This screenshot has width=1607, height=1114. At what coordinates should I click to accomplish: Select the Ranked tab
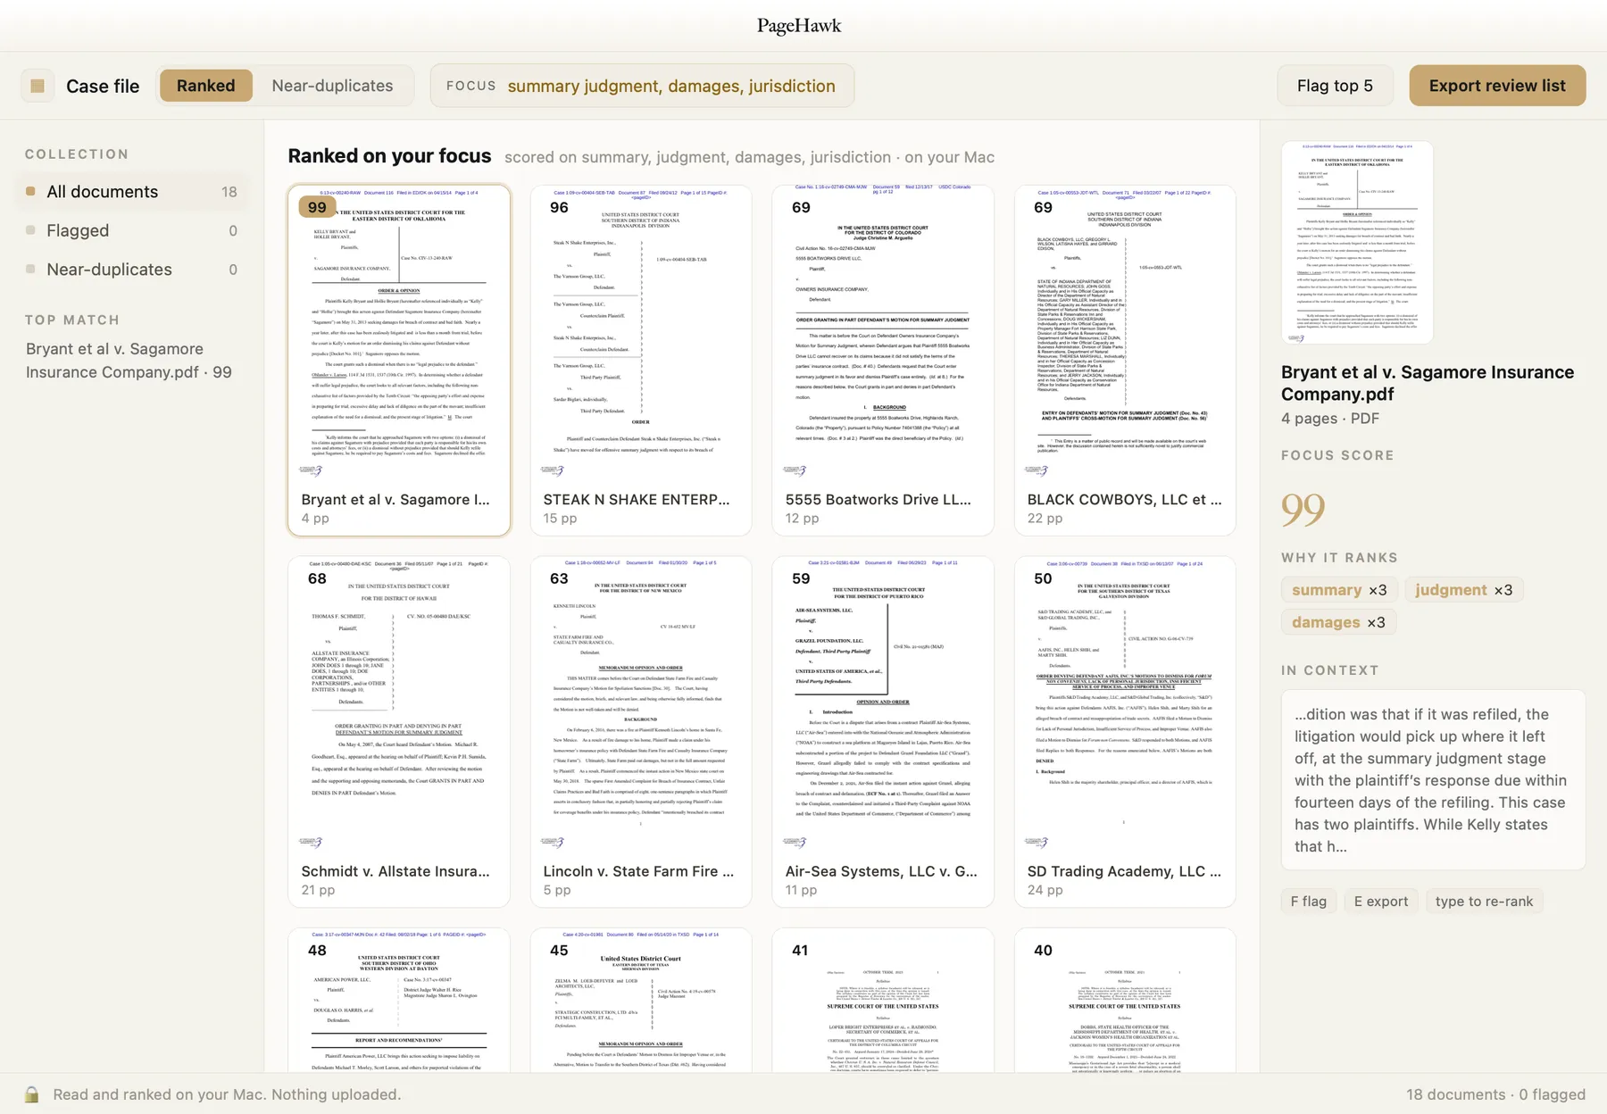pos(205,86)
